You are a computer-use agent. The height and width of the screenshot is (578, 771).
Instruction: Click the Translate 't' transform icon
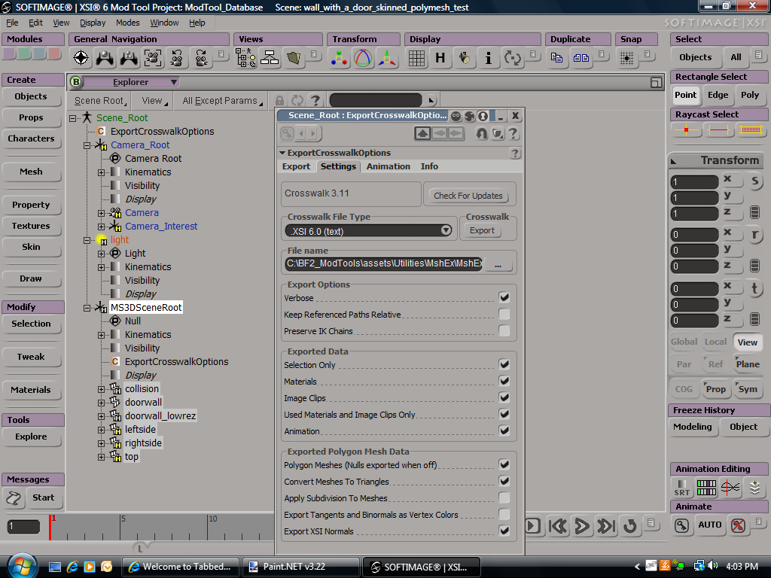[x=755, y=288]
